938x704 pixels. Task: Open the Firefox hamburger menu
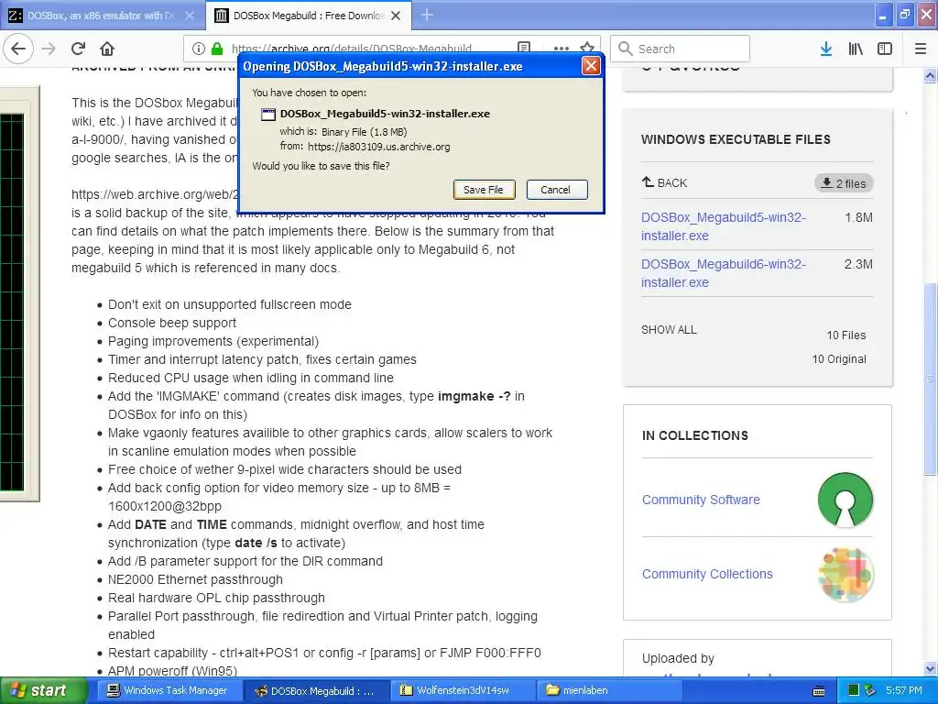pos(921,49)
